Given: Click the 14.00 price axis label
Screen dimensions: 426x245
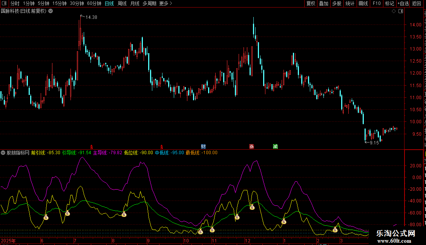Looking at the screenshot, I should pyautogui.click(x=415, y=25).
